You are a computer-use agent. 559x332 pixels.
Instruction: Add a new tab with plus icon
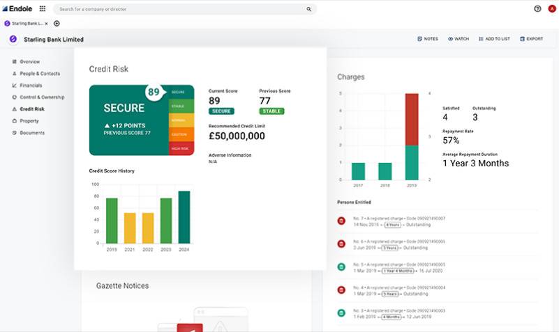(x=57, y=24)
